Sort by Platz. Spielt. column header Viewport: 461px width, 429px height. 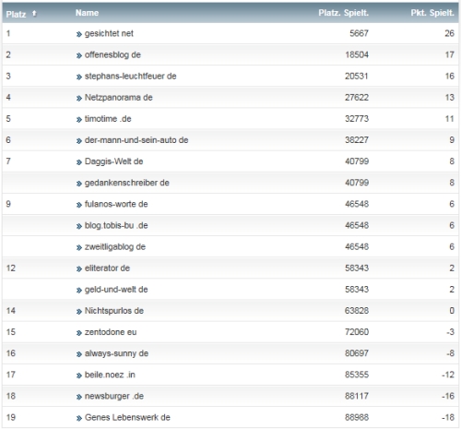(343, 13)
